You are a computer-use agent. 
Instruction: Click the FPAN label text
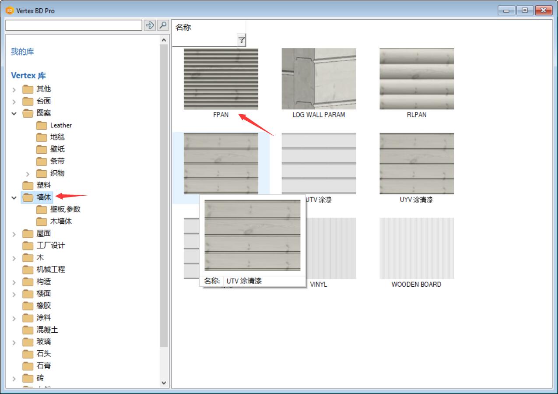221,115
